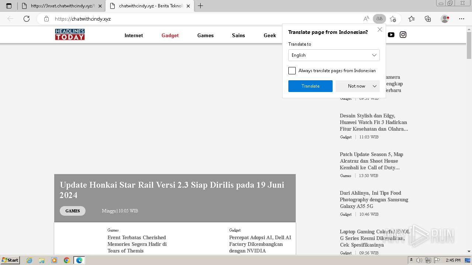
Task: Open the browser profile icon
Action: [x=445, y=19]
